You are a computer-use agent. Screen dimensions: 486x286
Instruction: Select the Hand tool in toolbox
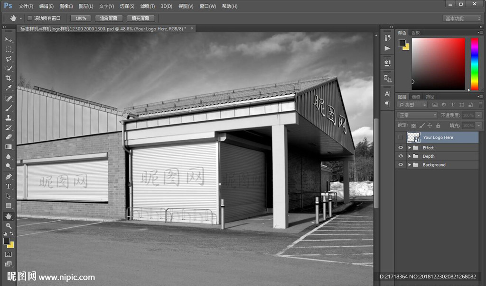9,216
